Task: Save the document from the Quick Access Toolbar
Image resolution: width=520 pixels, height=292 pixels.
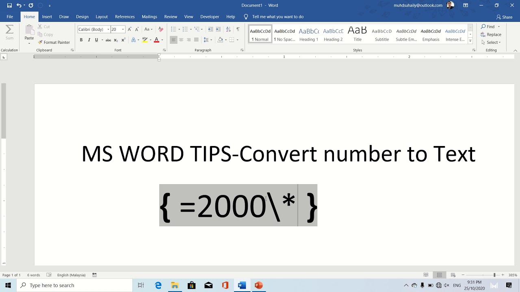Action: 9,5
